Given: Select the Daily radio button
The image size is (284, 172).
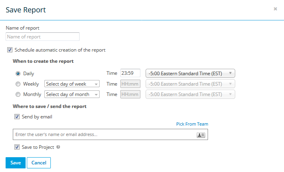Looking at the screenshot, I should click(x=18, y=74).
